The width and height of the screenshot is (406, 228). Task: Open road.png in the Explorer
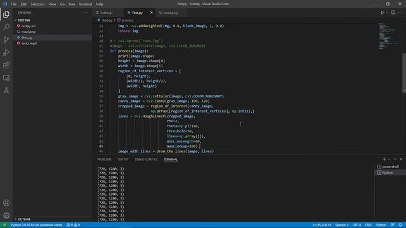point(29,32)
